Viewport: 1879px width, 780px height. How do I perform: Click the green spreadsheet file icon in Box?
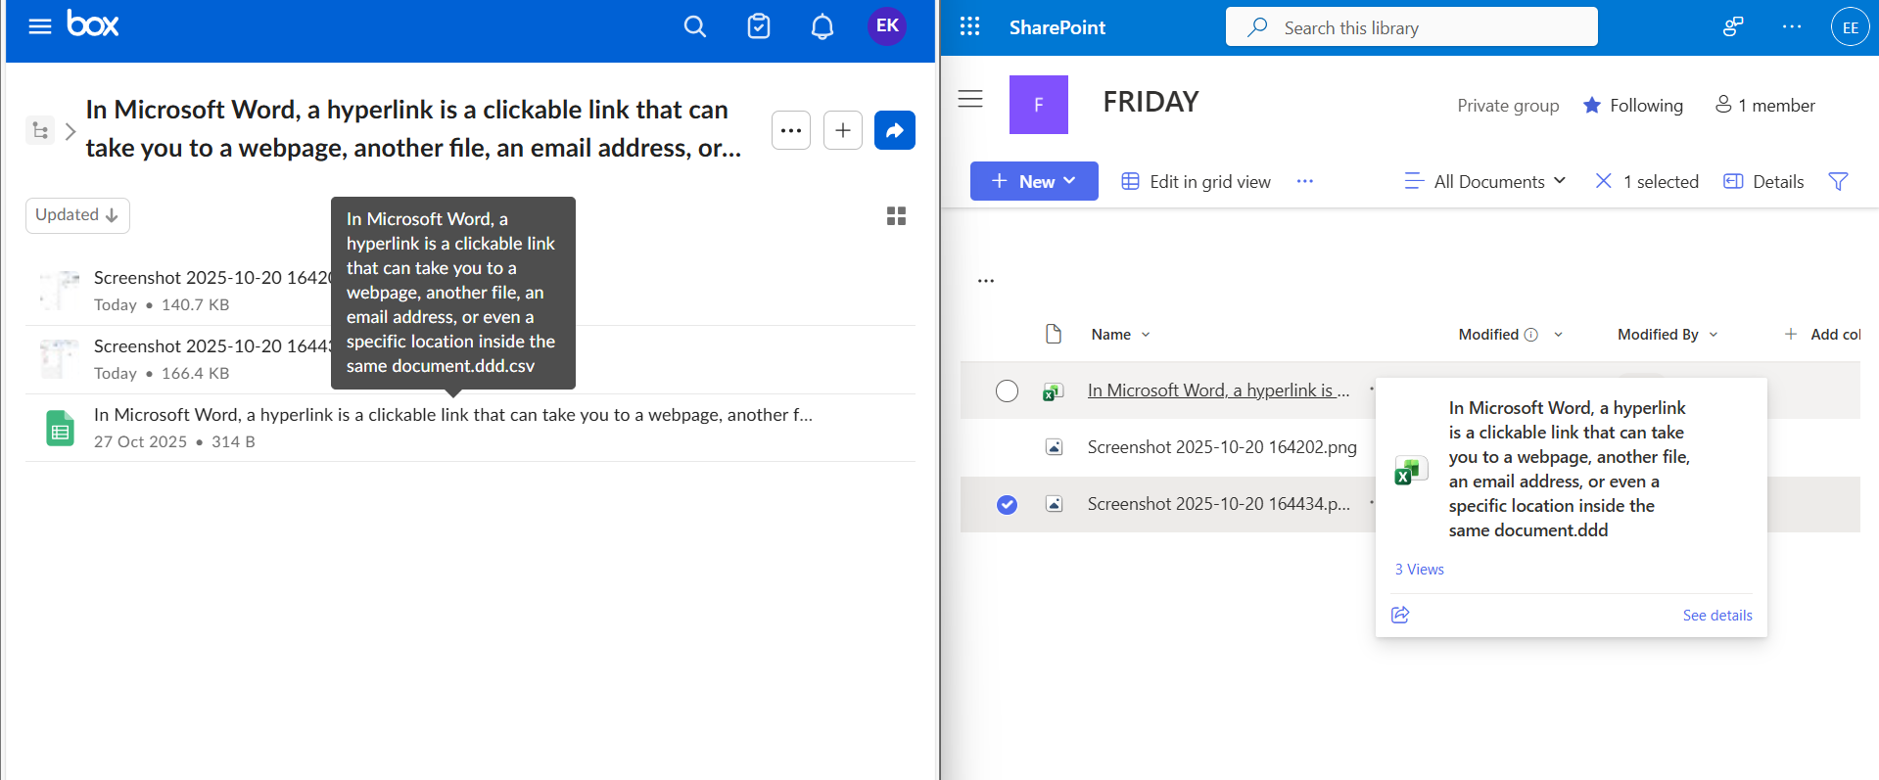click(x=60, y=428)
